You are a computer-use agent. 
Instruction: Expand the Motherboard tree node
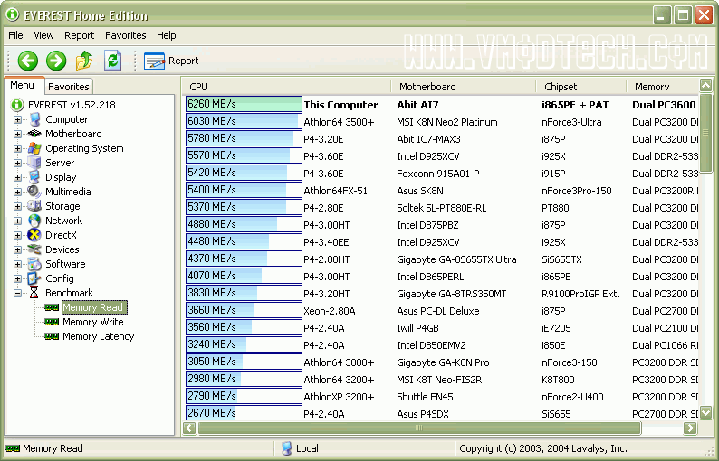[17, 134]
